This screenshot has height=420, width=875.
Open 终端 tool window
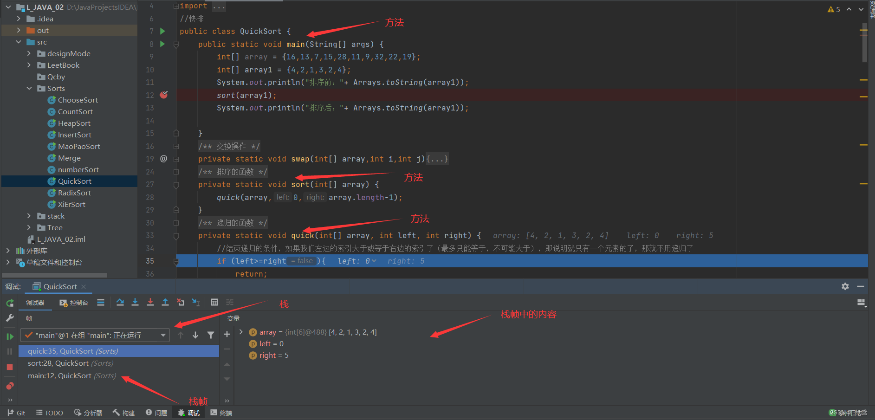[x=221, y=413]
